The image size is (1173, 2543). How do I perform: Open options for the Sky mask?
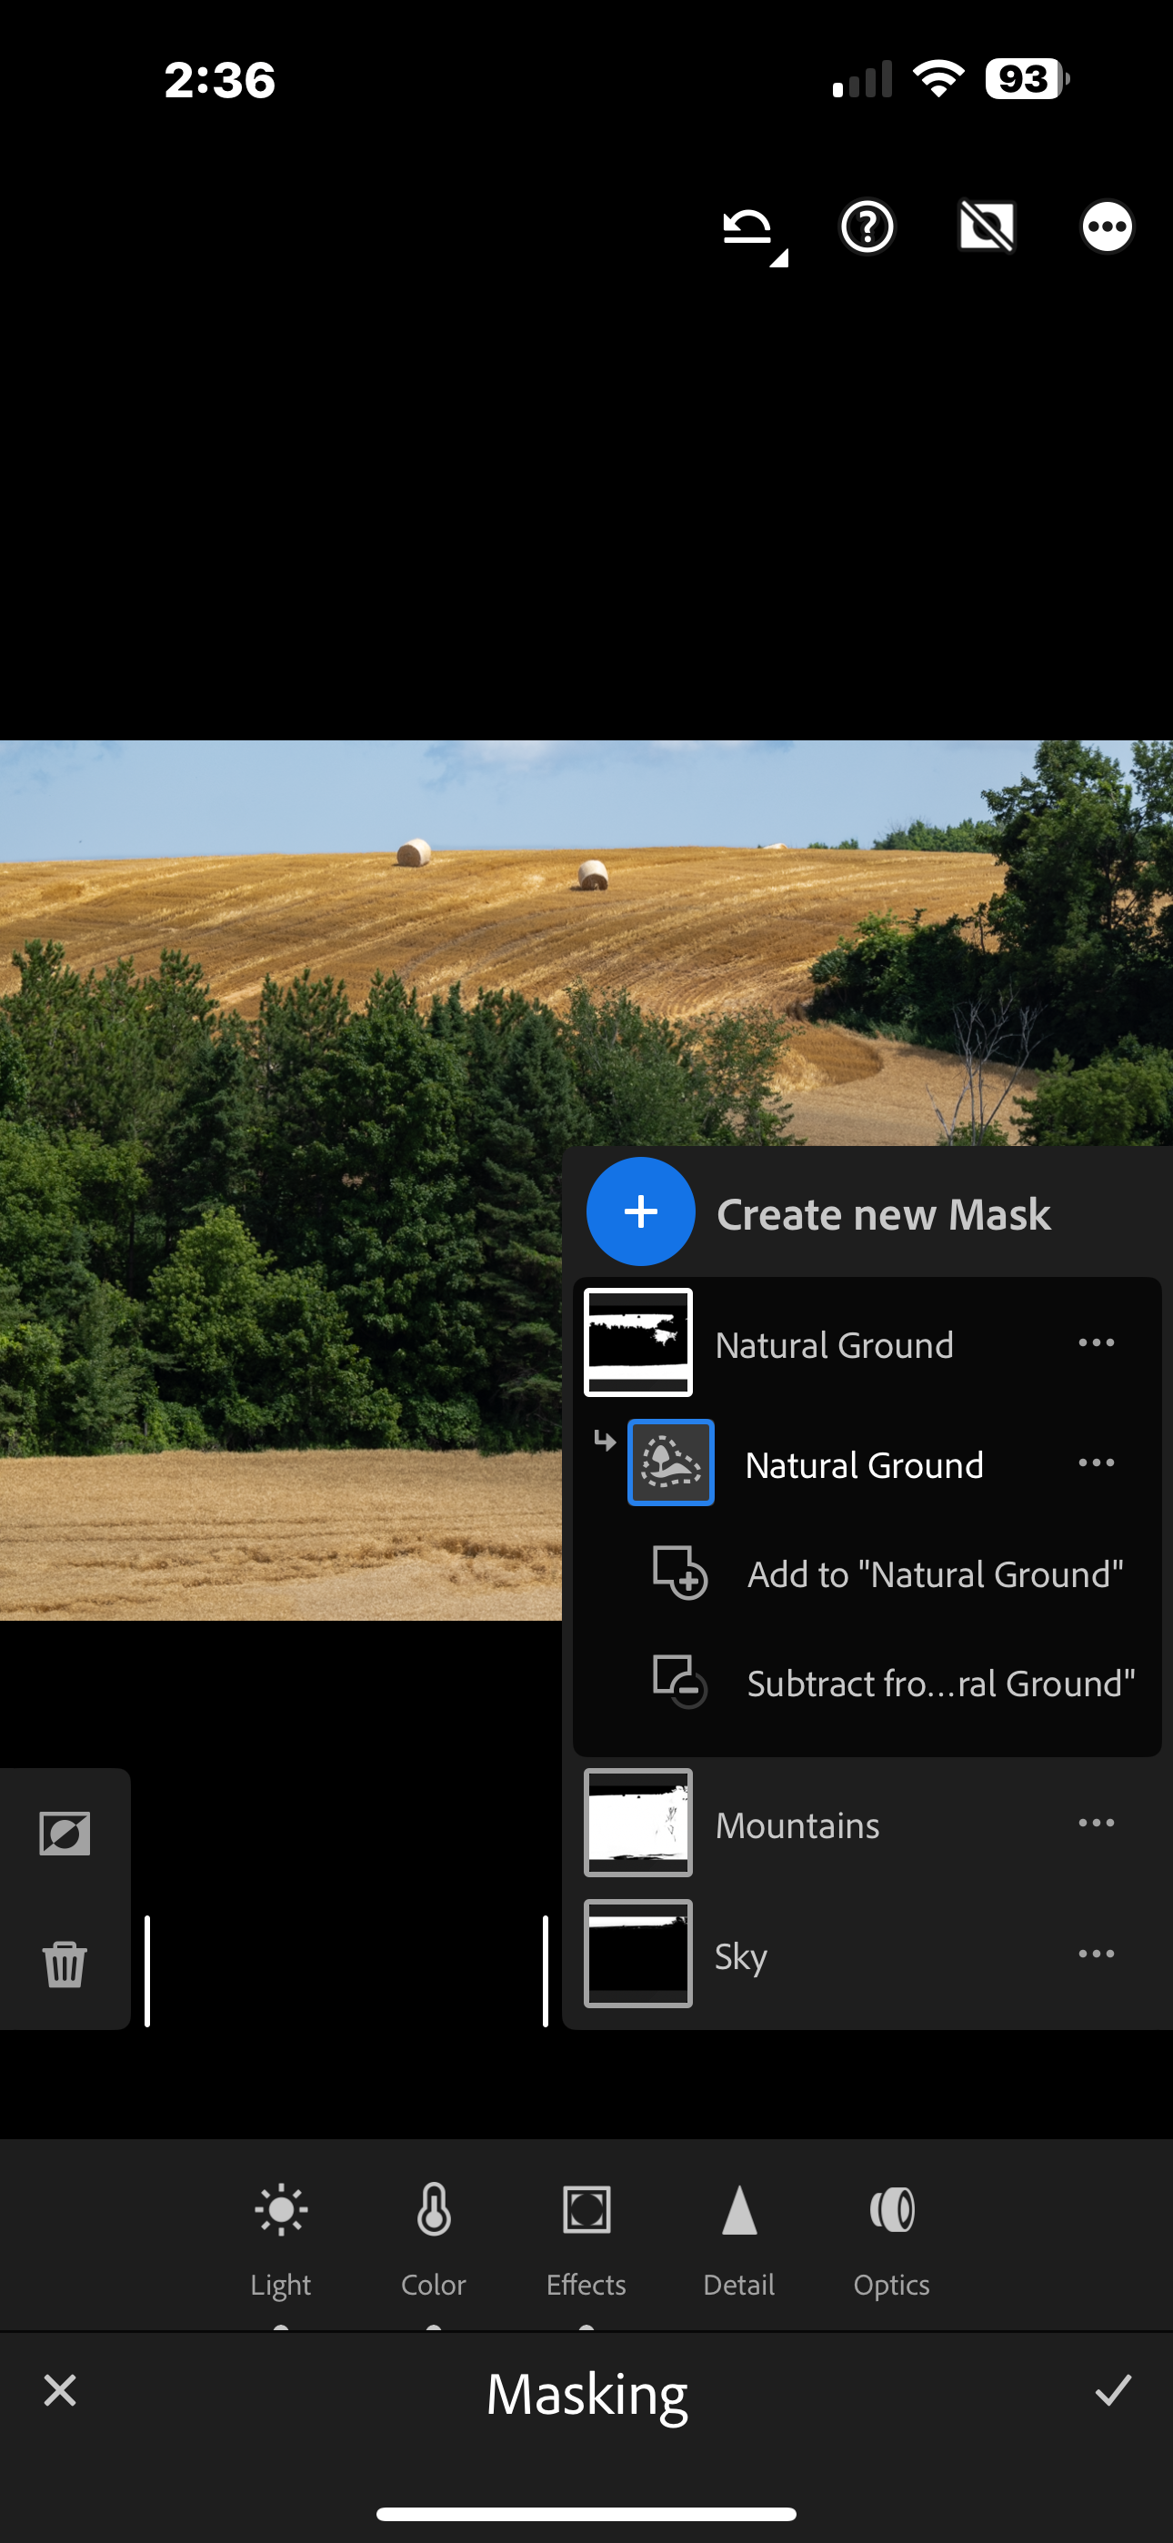tap(1096, 1954)
